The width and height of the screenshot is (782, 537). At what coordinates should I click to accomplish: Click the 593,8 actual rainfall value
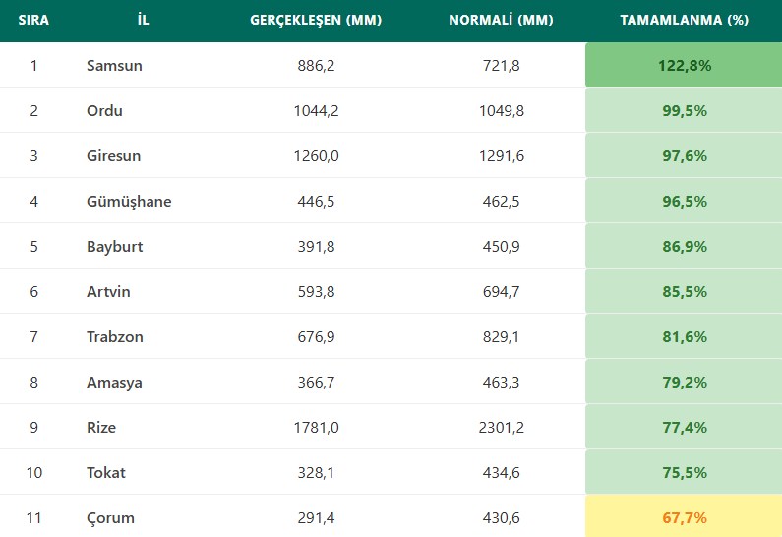[316, 292]
